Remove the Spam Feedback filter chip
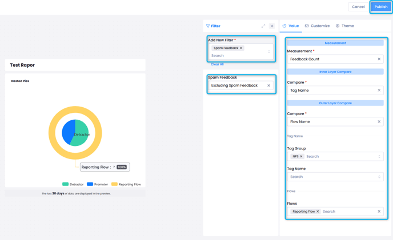Viewport: 393px width, 240px height. point(241,48)
